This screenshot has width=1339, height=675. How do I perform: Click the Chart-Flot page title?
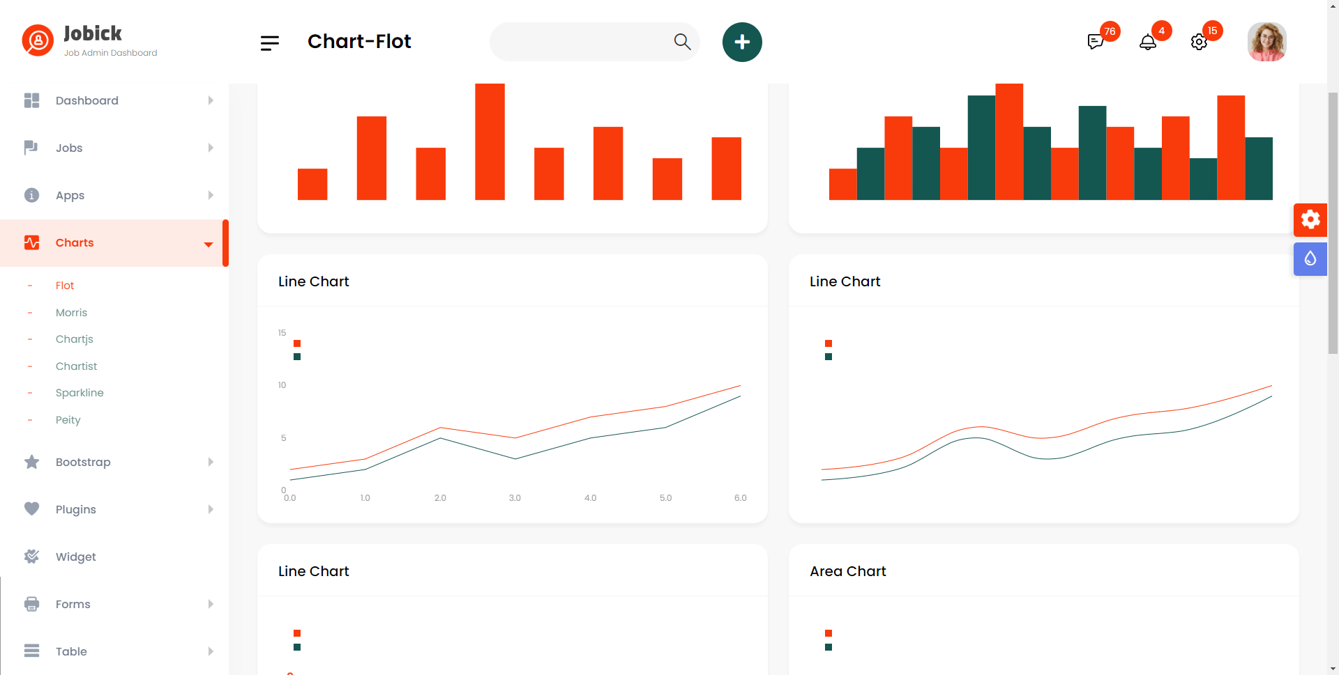[x=359, y=42]
